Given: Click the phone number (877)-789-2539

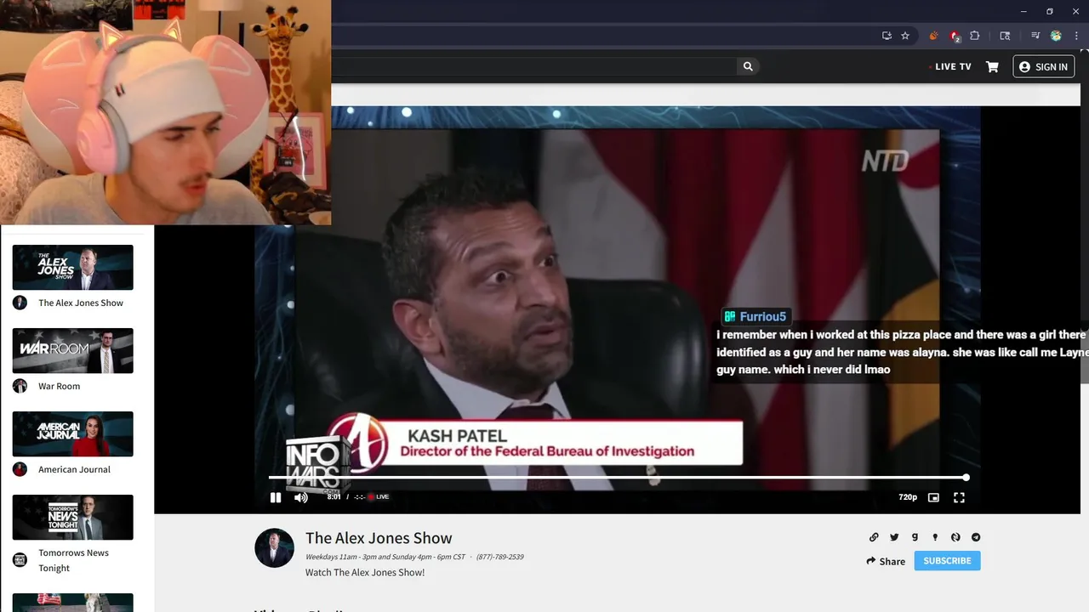Looking at the screenshot, I should click(x=499, y=557).
